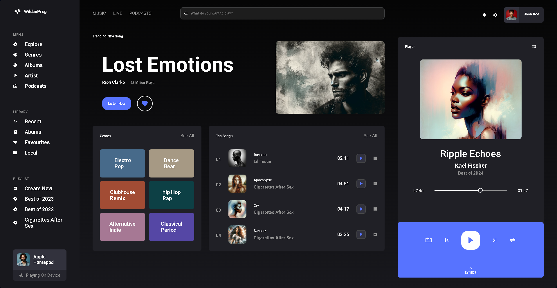Click the Ripple Echoes playback progress slider
This screenshot has height=288, width=557.
coord(471,191)
